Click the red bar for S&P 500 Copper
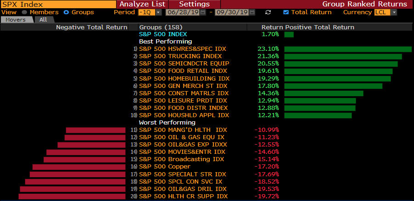The image size is (414, 201). click(x=79, y=167)
